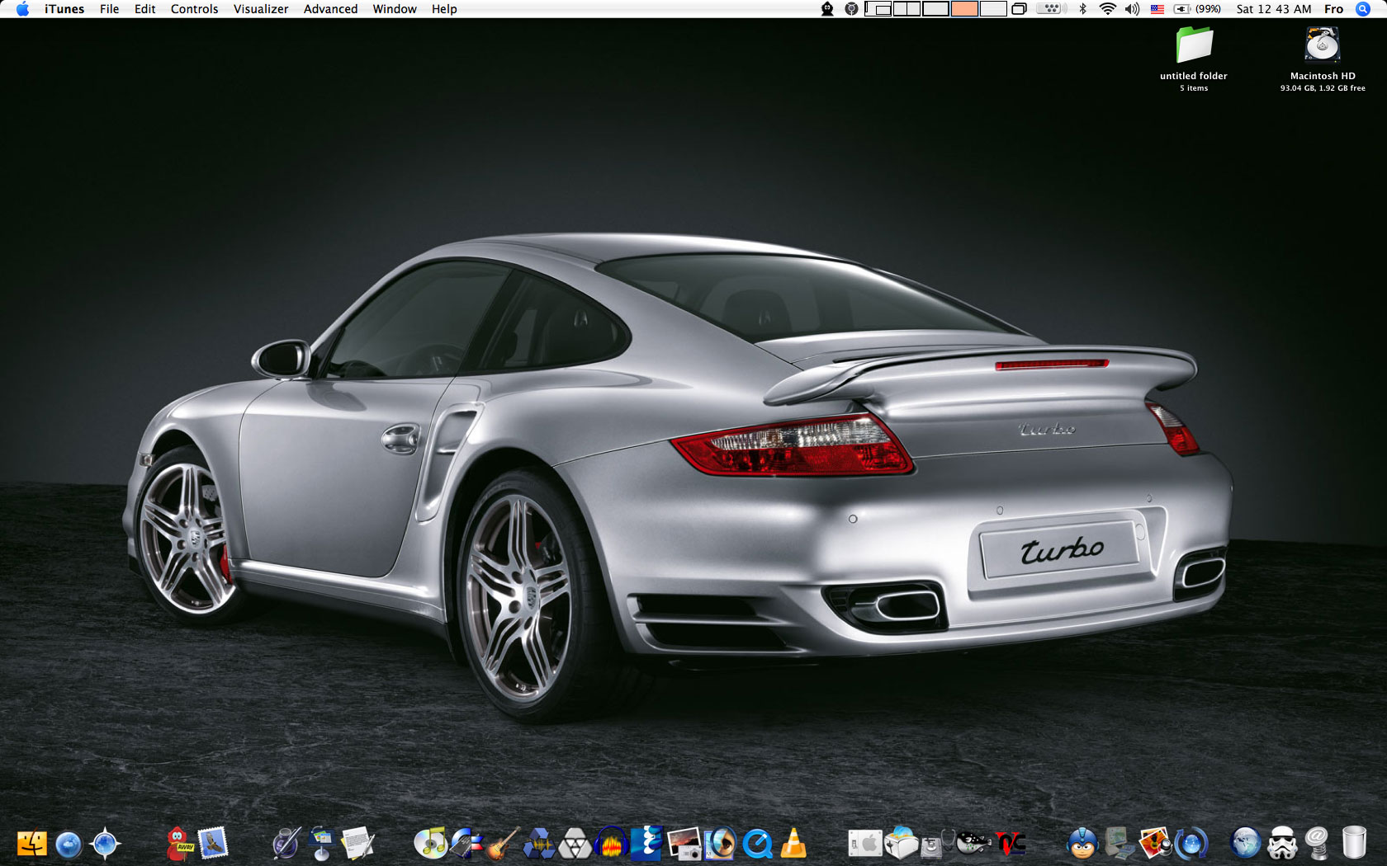Open the Visualizer menu
The image size is (1387, 866).
pyautogui.click(x=261, y=9)
